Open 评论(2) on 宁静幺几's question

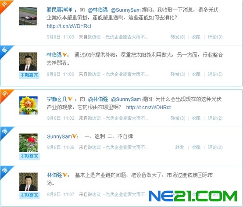click(215, 118)
